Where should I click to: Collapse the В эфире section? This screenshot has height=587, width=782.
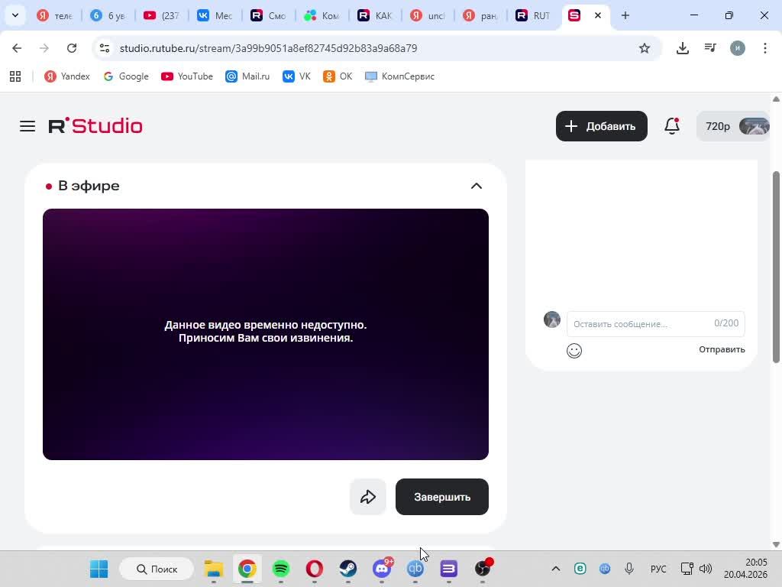(x=477, y=186)
